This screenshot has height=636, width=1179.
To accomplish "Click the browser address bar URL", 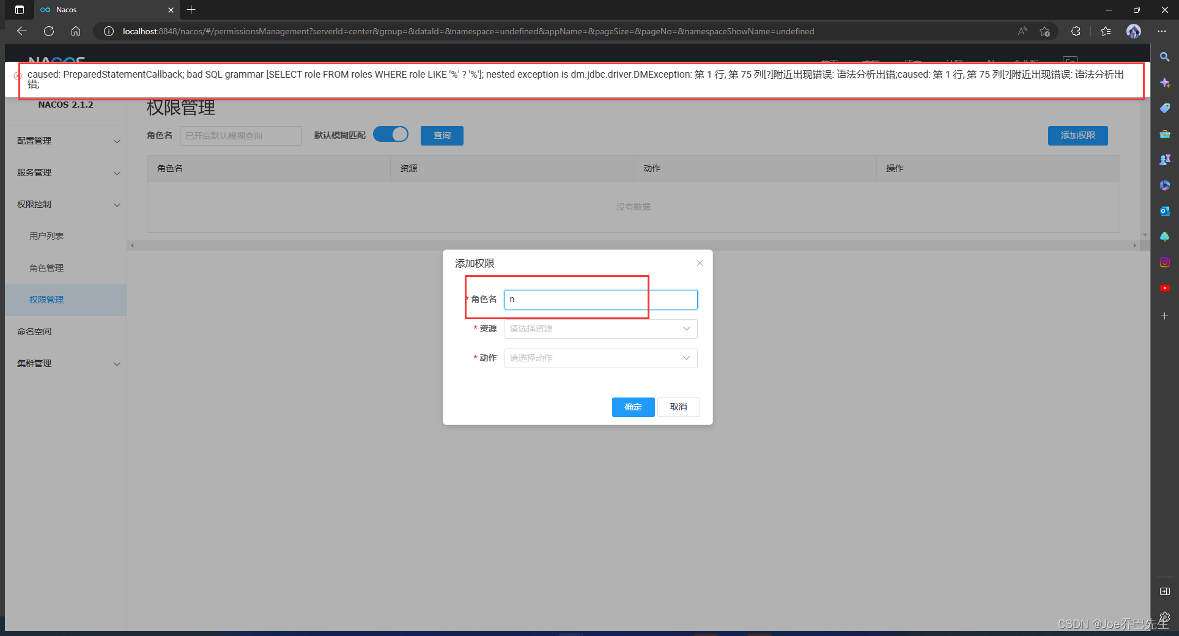I will coord(468,31).
